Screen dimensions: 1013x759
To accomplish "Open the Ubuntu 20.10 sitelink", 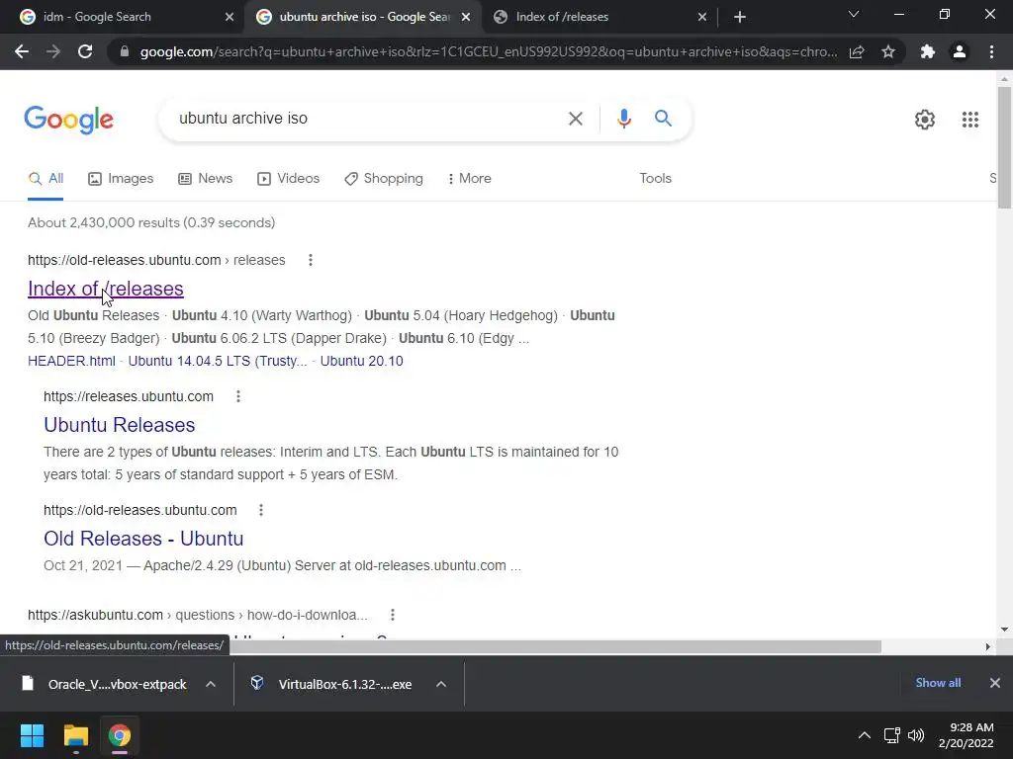I will (x=362, y=361).
